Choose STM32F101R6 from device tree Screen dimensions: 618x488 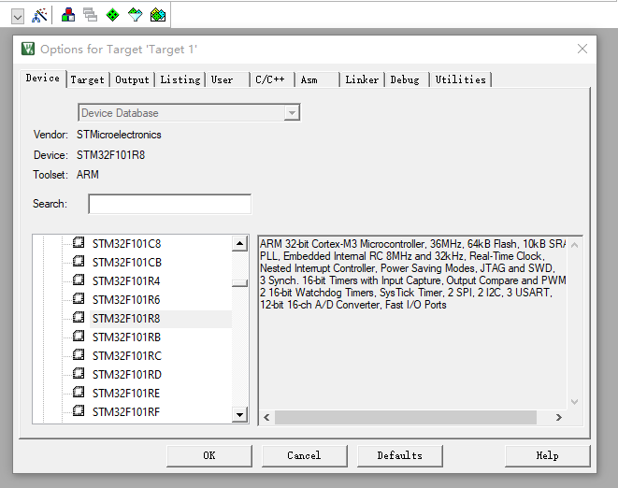126,300
